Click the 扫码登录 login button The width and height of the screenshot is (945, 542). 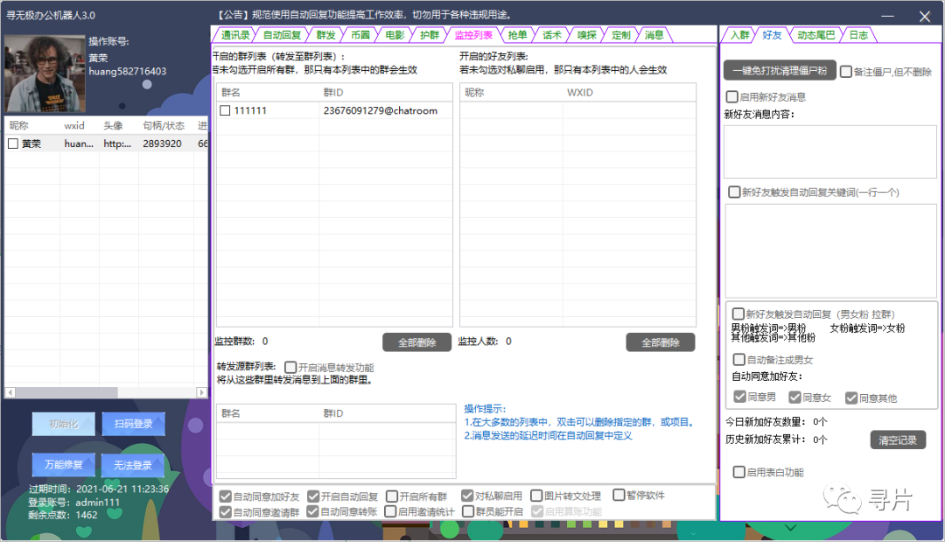click(133, 424)
